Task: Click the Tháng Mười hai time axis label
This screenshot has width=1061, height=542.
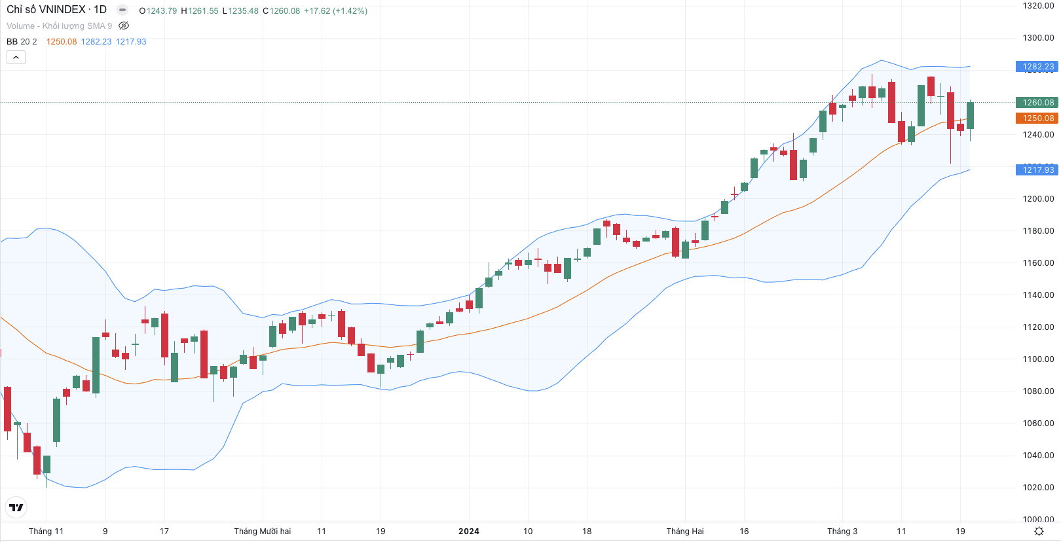Action: tap(263, 532)
